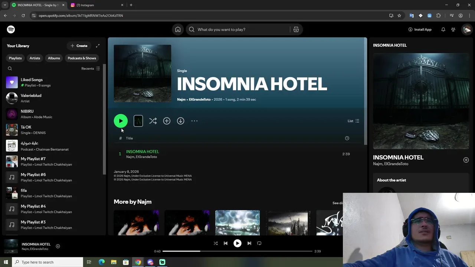
Task: Bookmark this page star icon
Action: coord(399,16)
